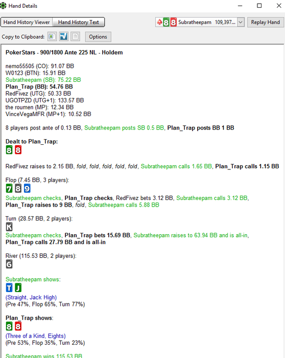The image size is (285, 358).
Task: Click the PokerStars 900/1800 Ante 225 header line
Action: click(x=64, y=53)
